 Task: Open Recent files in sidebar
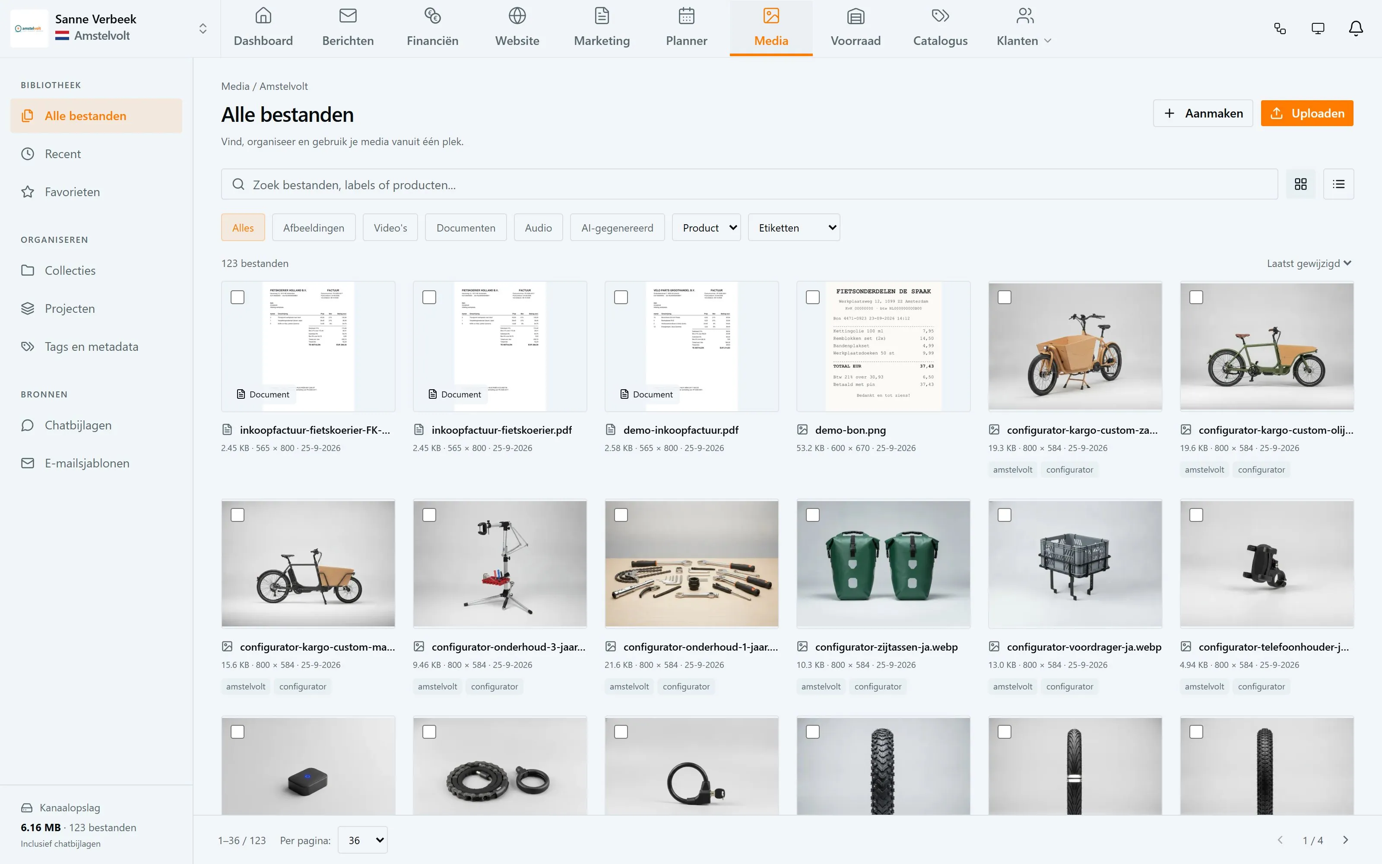coord(96,154)
